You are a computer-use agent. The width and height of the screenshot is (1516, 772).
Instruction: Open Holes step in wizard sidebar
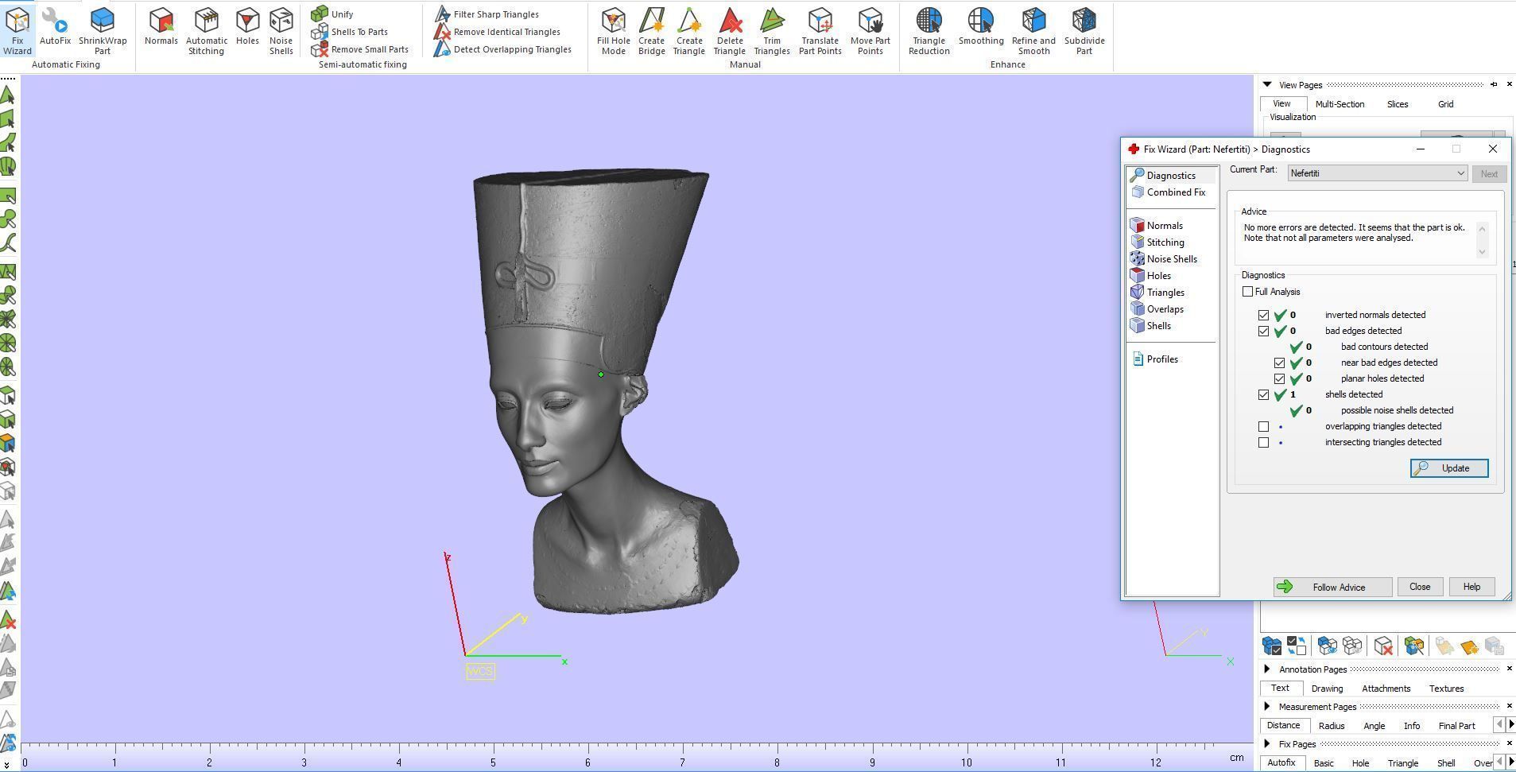[1158, 275]
